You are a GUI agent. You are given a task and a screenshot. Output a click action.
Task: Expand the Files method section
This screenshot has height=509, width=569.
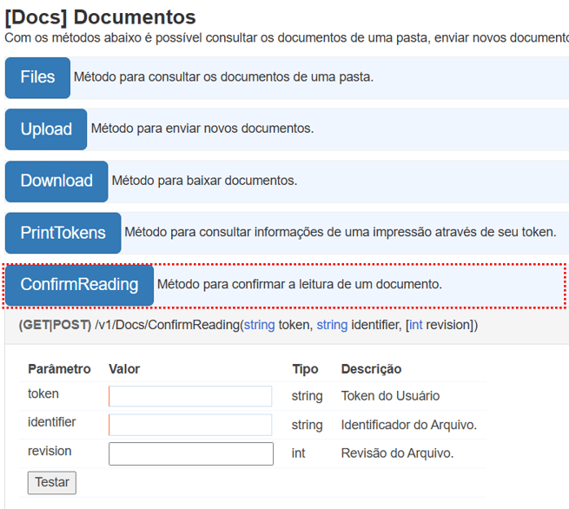tap(37, 77)
